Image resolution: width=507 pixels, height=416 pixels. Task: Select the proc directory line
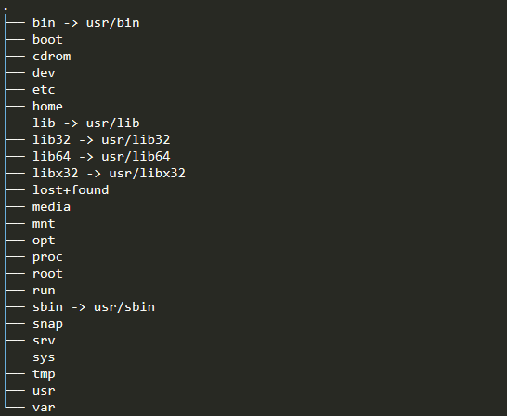tap(47, 257)
